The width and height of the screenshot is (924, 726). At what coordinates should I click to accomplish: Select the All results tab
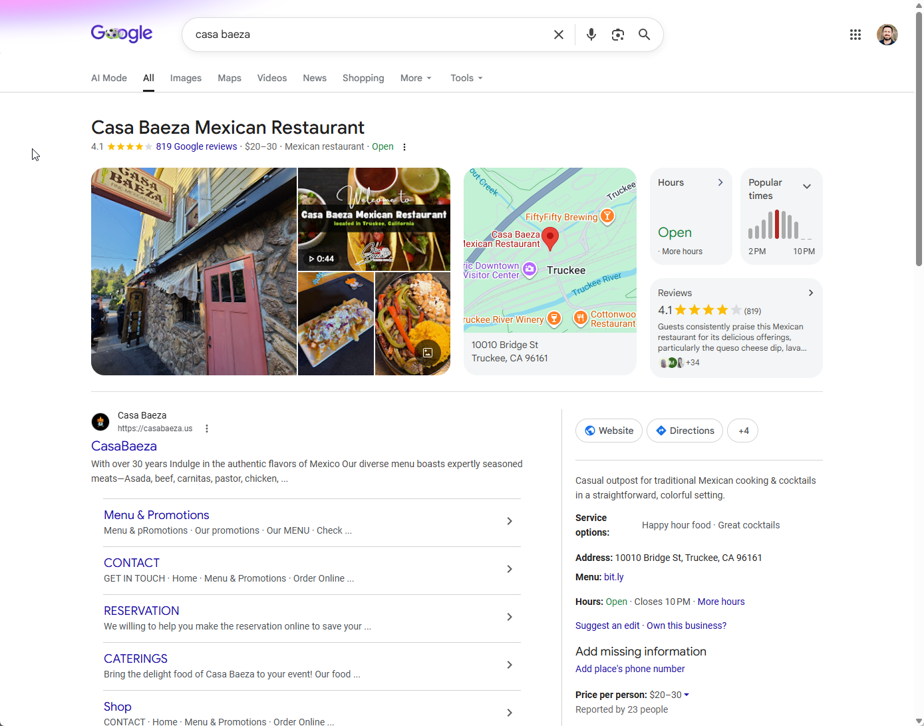tap(148, 78)
